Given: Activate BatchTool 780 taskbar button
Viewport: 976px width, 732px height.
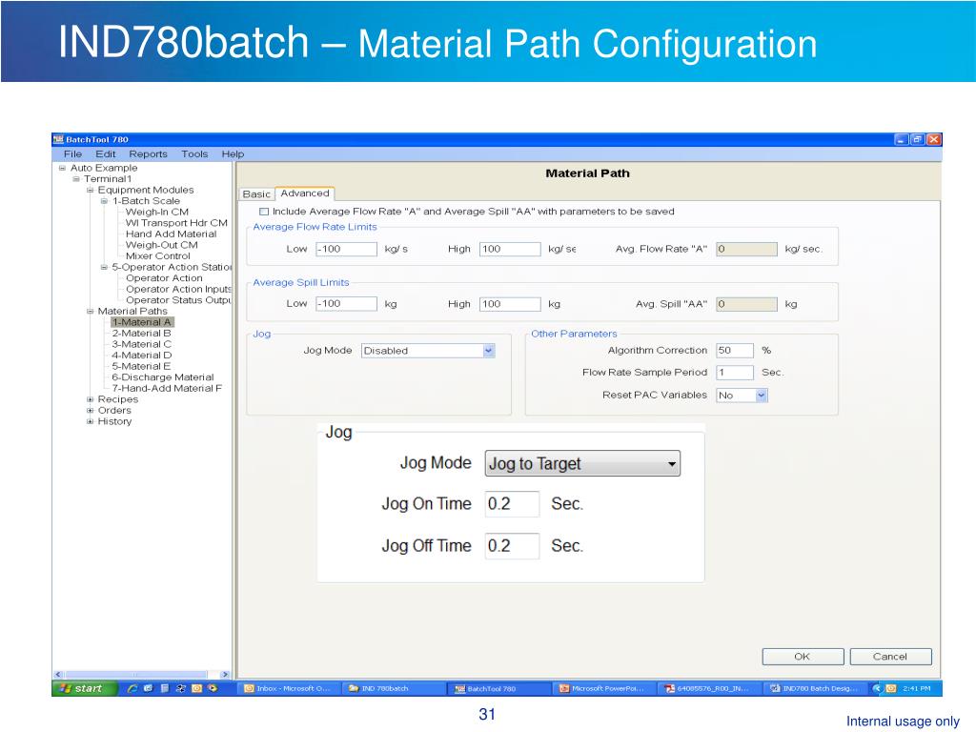Looking at the screenshot, I should tap(499, 688).
